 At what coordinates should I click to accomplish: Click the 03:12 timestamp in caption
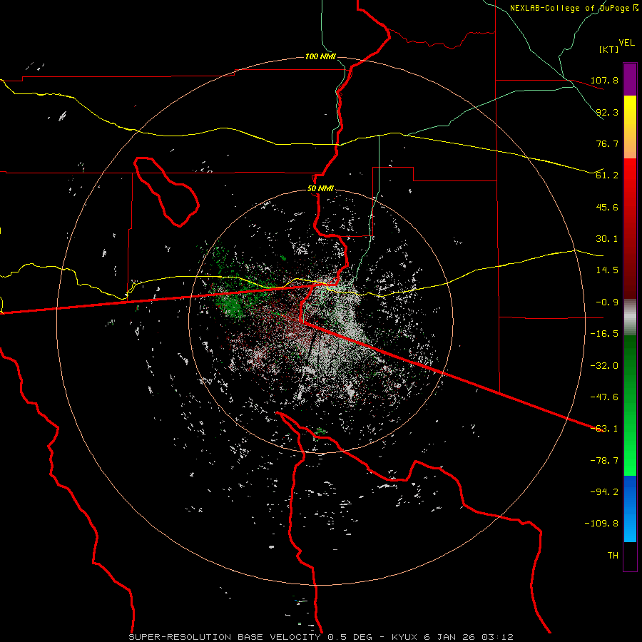(498, 637)
